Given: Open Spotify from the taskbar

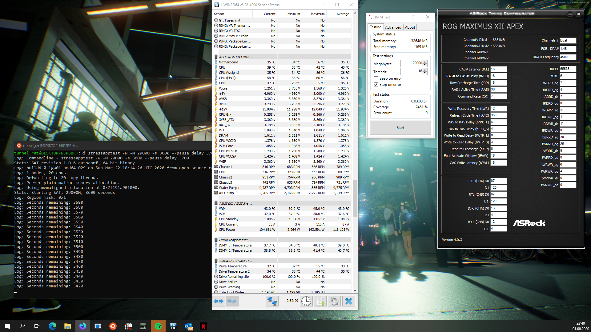Looking at the screenshot, I should (x=158, y=326).
